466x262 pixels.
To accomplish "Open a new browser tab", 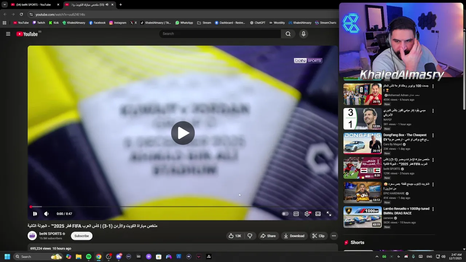I will click(121, 5).
